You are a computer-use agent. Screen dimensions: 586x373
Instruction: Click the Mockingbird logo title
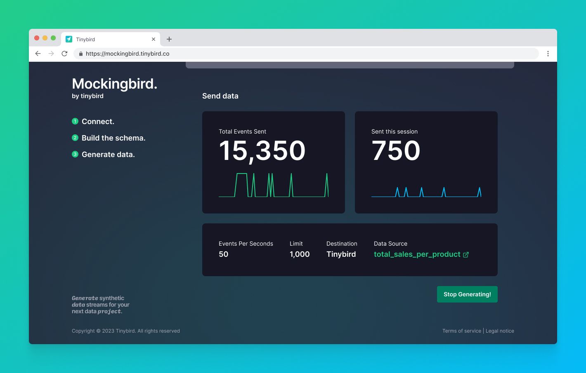pos(114,84)
